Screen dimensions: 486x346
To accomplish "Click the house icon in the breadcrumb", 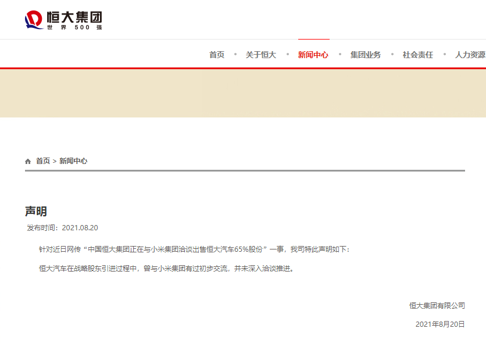I will [x=28, y=161].
